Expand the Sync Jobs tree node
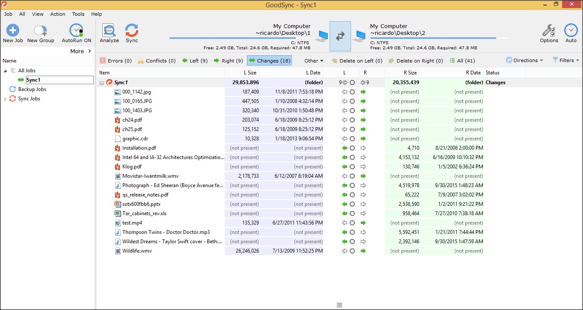Image resolution: width=583 pixels, height=310 pixels. [5, 99]
